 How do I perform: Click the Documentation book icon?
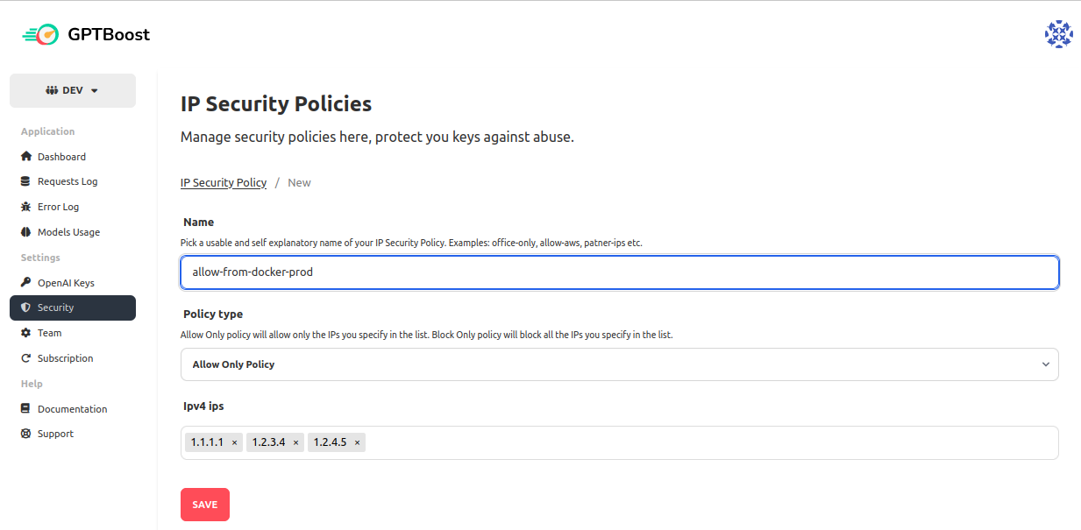coord(26,409)
